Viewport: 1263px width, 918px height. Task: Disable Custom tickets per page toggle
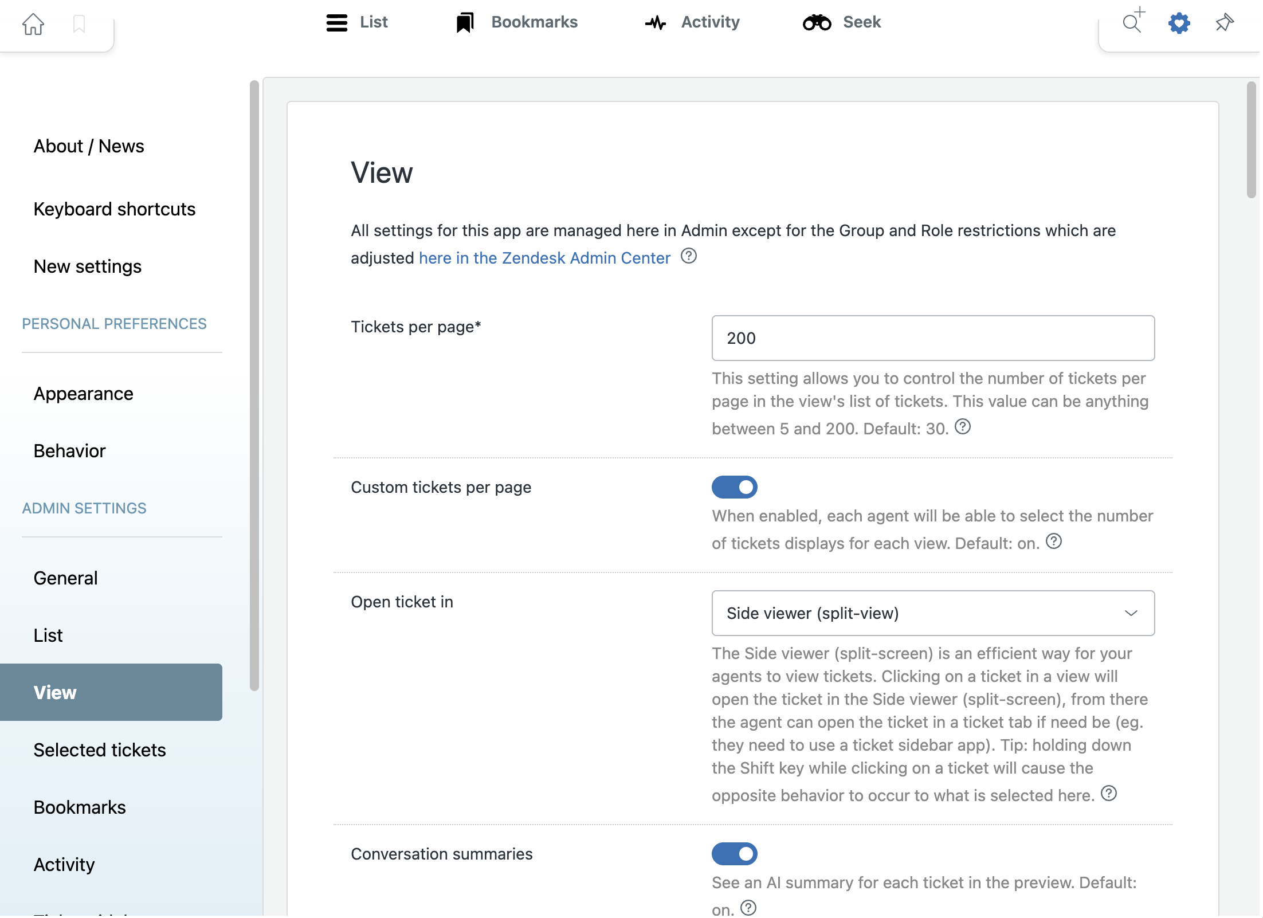coord(734,487)
